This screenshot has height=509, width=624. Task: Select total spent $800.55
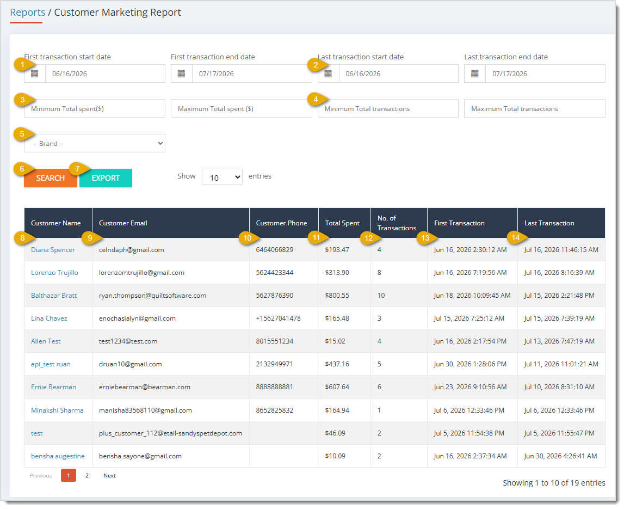click(x=337, y=296)
